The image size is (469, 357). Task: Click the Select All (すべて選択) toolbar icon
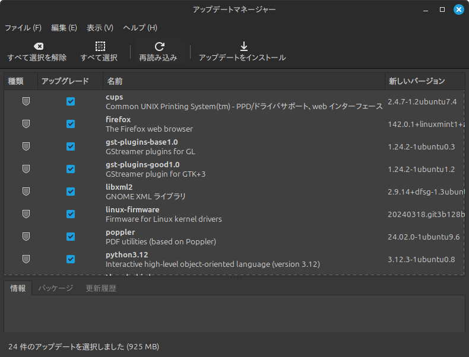100,46
